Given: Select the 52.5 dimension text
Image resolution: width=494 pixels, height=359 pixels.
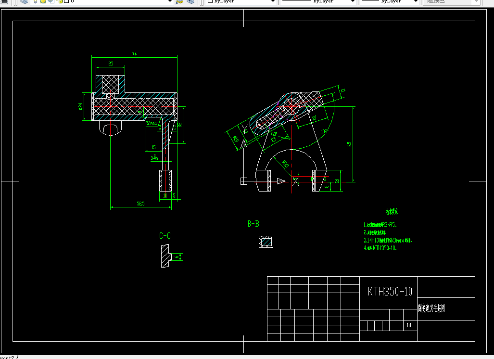Looking at the screenshot, I should tap(140, 204).
